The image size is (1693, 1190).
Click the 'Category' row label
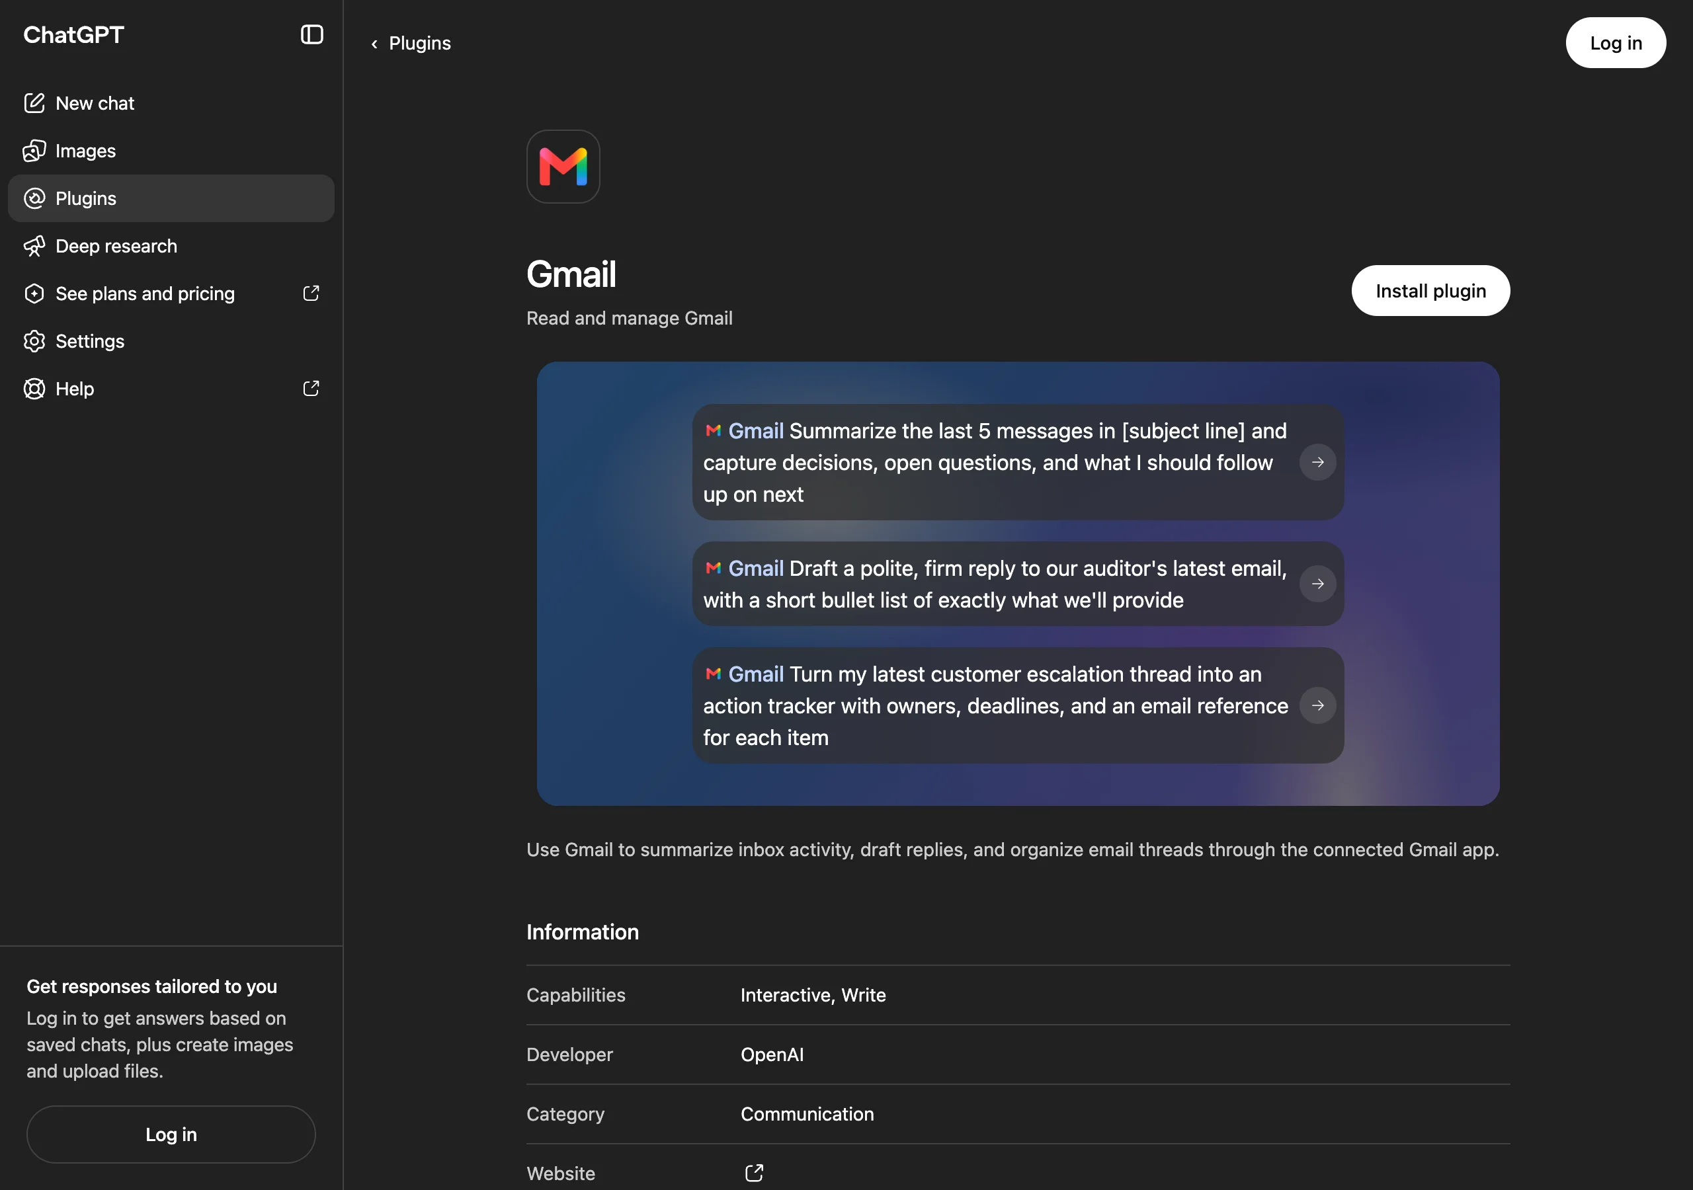565,1113
